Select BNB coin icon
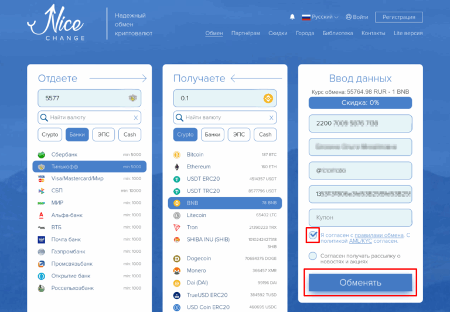The height and width of the screenshot is (312, 450). click(177, 203)
